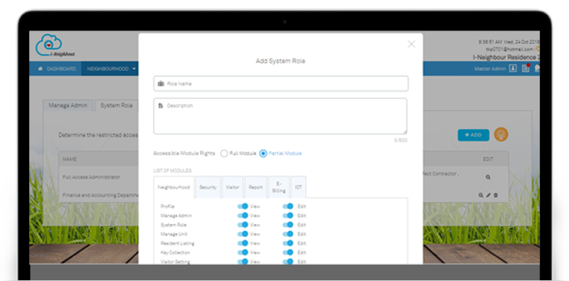View details of Full Access Administrator role
This screenshot has width=569, height=281.
(x=488, y=177)
